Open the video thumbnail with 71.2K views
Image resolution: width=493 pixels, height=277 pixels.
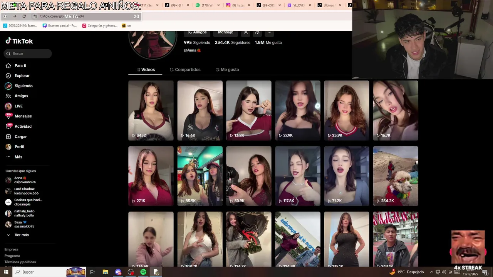click(x=347, y=176)
